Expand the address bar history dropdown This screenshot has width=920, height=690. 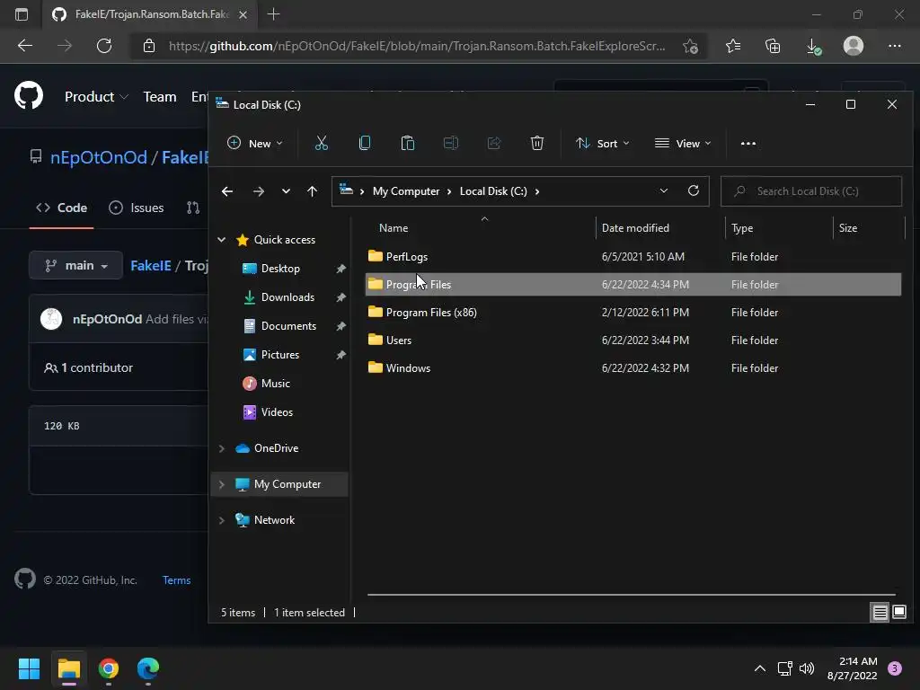point(664,190)
